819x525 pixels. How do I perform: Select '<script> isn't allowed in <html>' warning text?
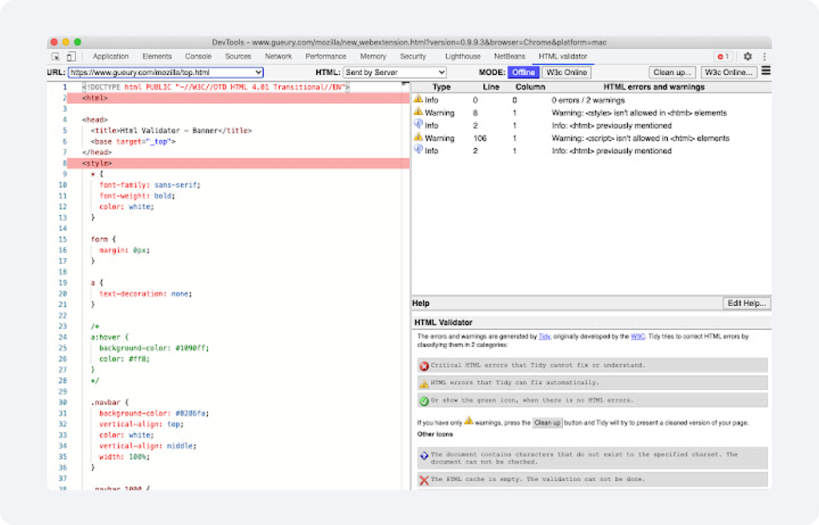point(641,138)
